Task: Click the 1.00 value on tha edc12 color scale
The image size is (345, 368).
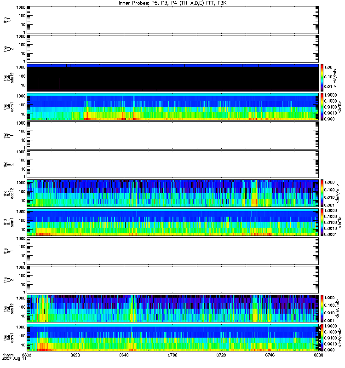Action: pyautogui.click(x=328, y=67)
